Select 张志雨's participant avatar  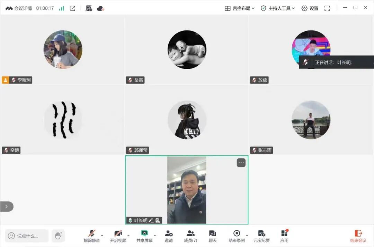pyautogui.click(x=311, y=120)
